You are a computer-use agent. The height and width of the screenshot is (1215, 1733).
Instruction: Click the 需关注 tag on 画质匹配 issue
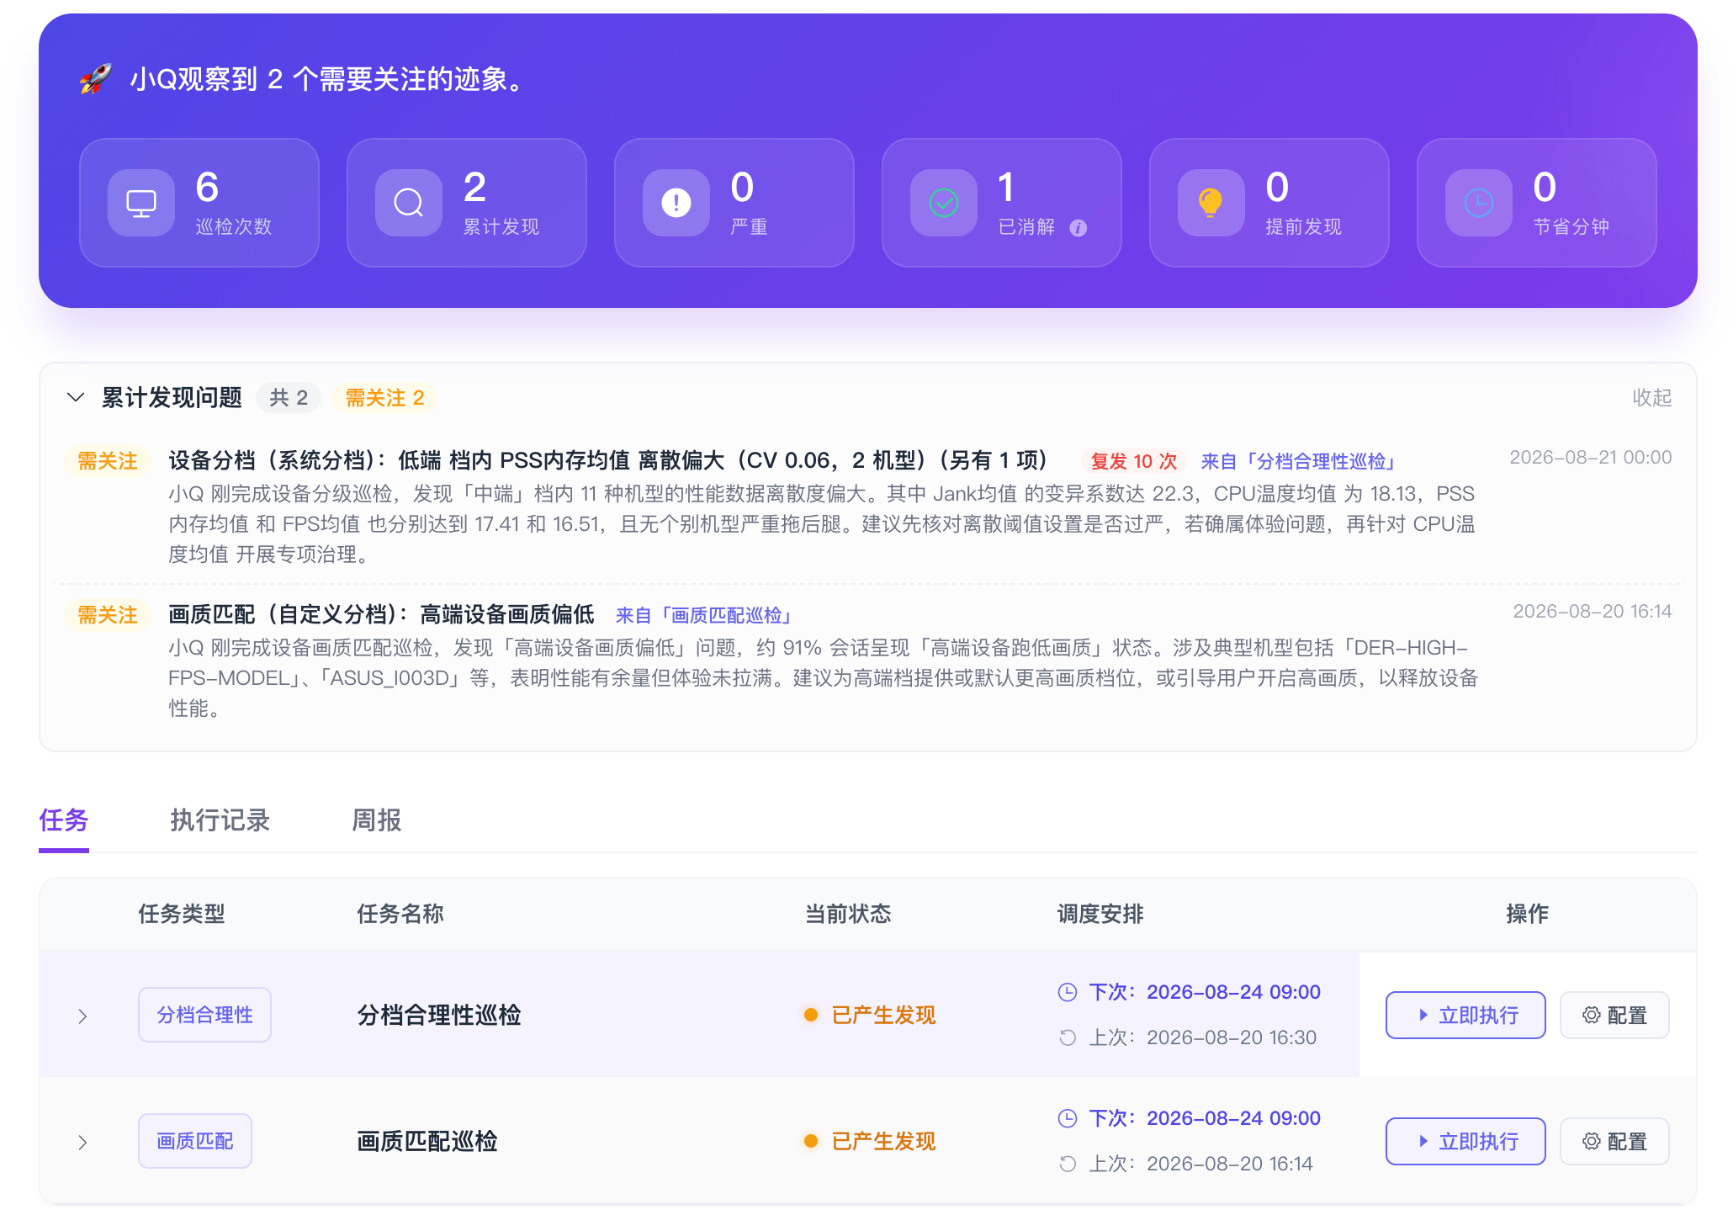pyautogui.click(x=108, y=615)
